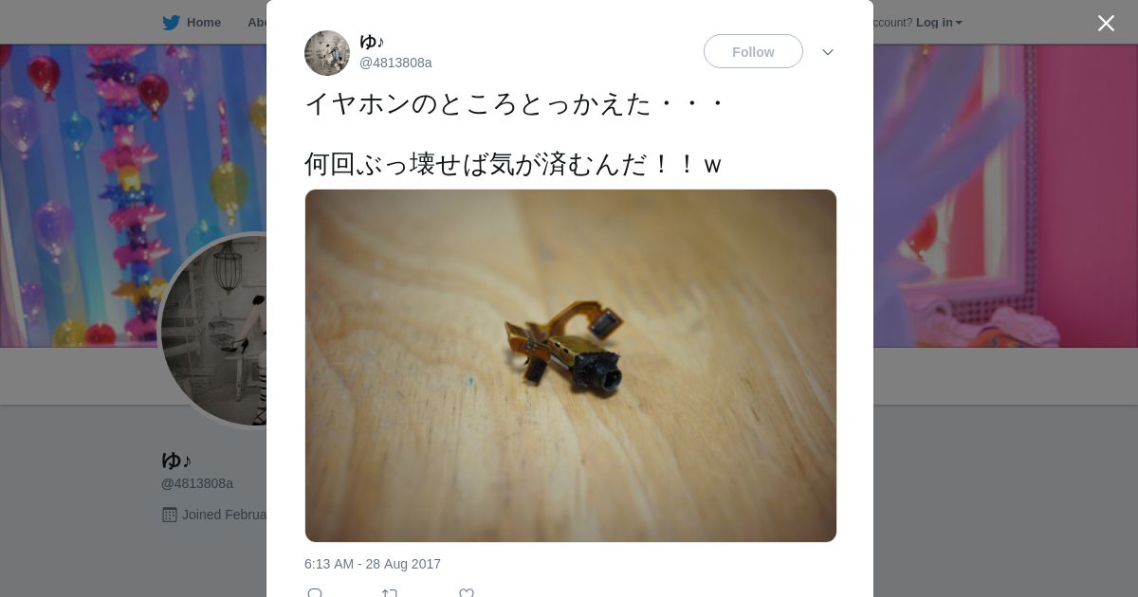Follow the @4813808a account

coord(753,52)
